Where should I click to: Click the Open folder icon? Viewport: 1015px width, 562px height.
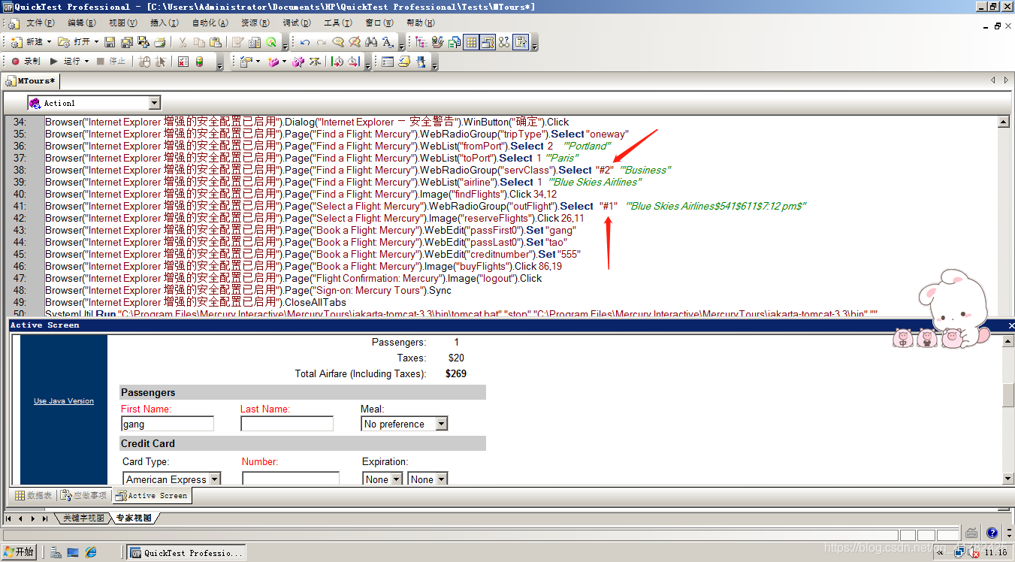(65, 42)
